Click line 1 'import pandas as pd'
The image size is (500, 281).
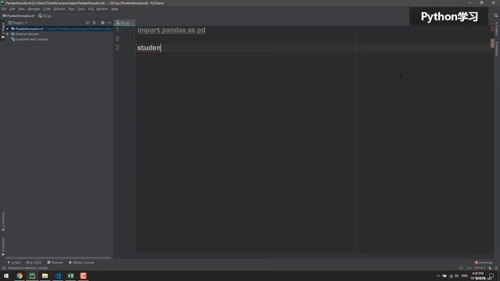[171, 30]
